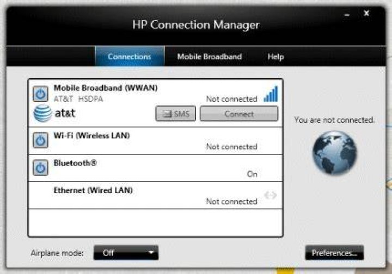The image size is (392, 274).
Task: Click the Bluetooth 'On' status text
Action: click(252, 174)
